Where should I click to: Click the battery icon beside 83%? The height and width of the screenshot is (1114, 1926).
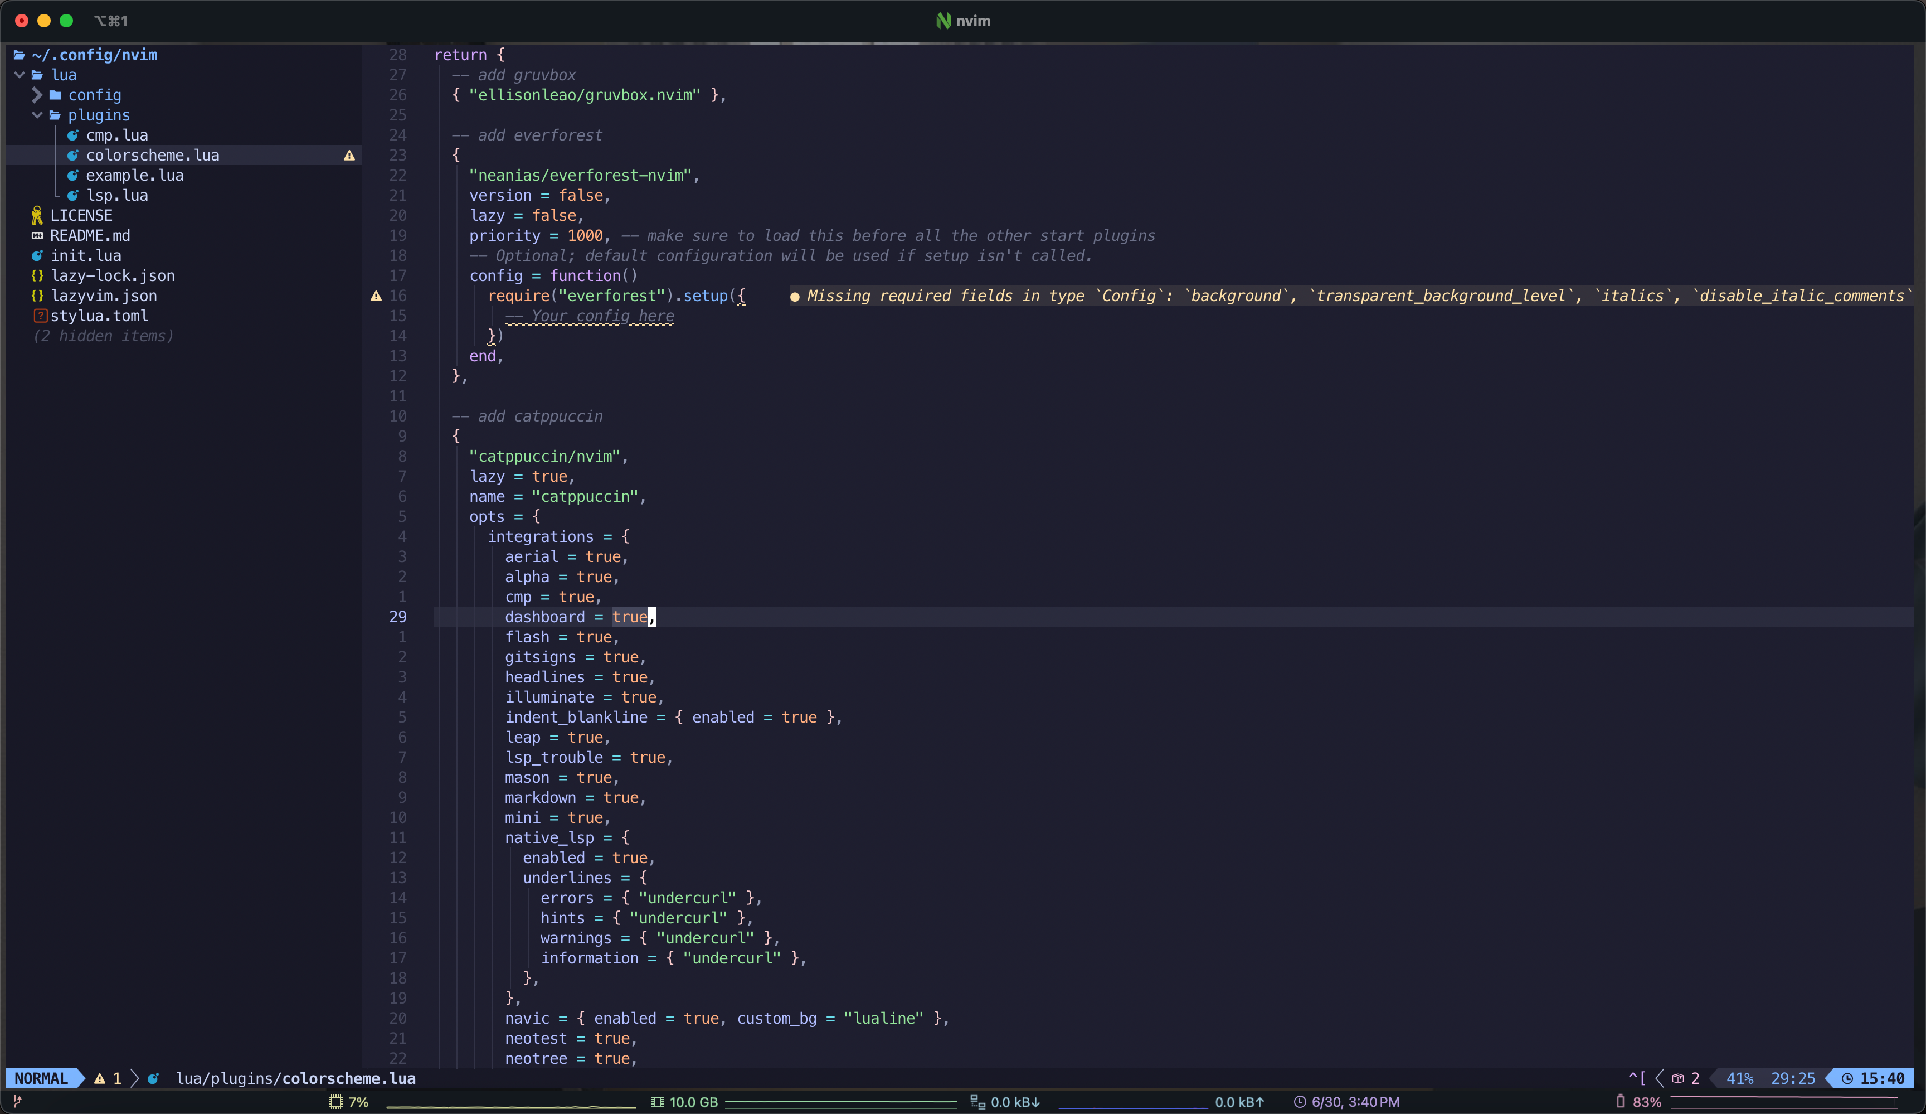(1620, 1101)
